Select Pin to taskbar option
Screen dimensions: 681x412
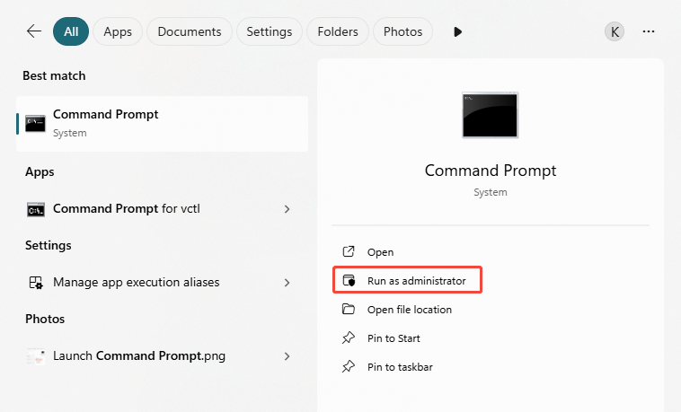401,367
